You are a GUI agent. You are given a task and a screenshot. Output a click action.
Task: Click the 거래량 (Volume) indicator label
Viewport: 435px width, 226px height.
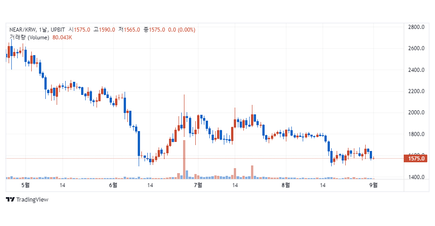coord(29,38)
